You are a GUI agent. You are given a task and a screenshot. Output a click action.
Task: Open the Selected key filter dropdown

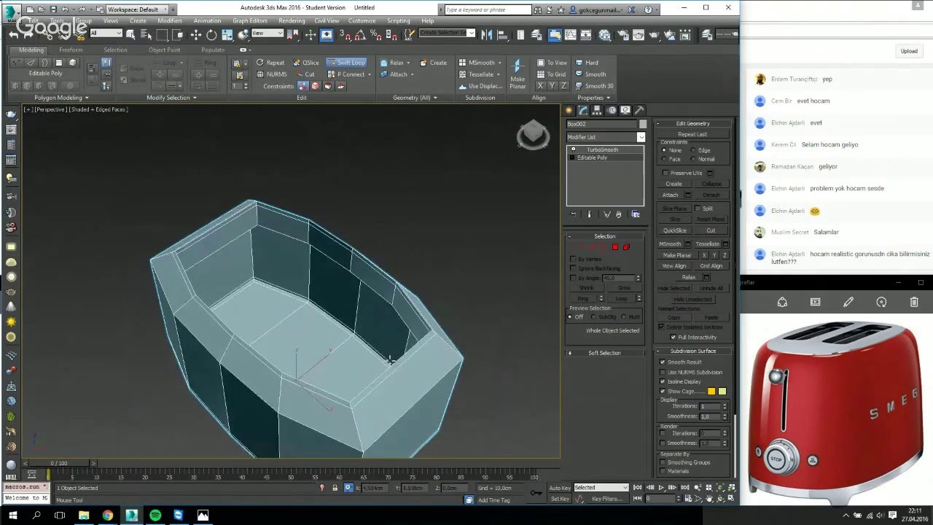coord(601,488)
